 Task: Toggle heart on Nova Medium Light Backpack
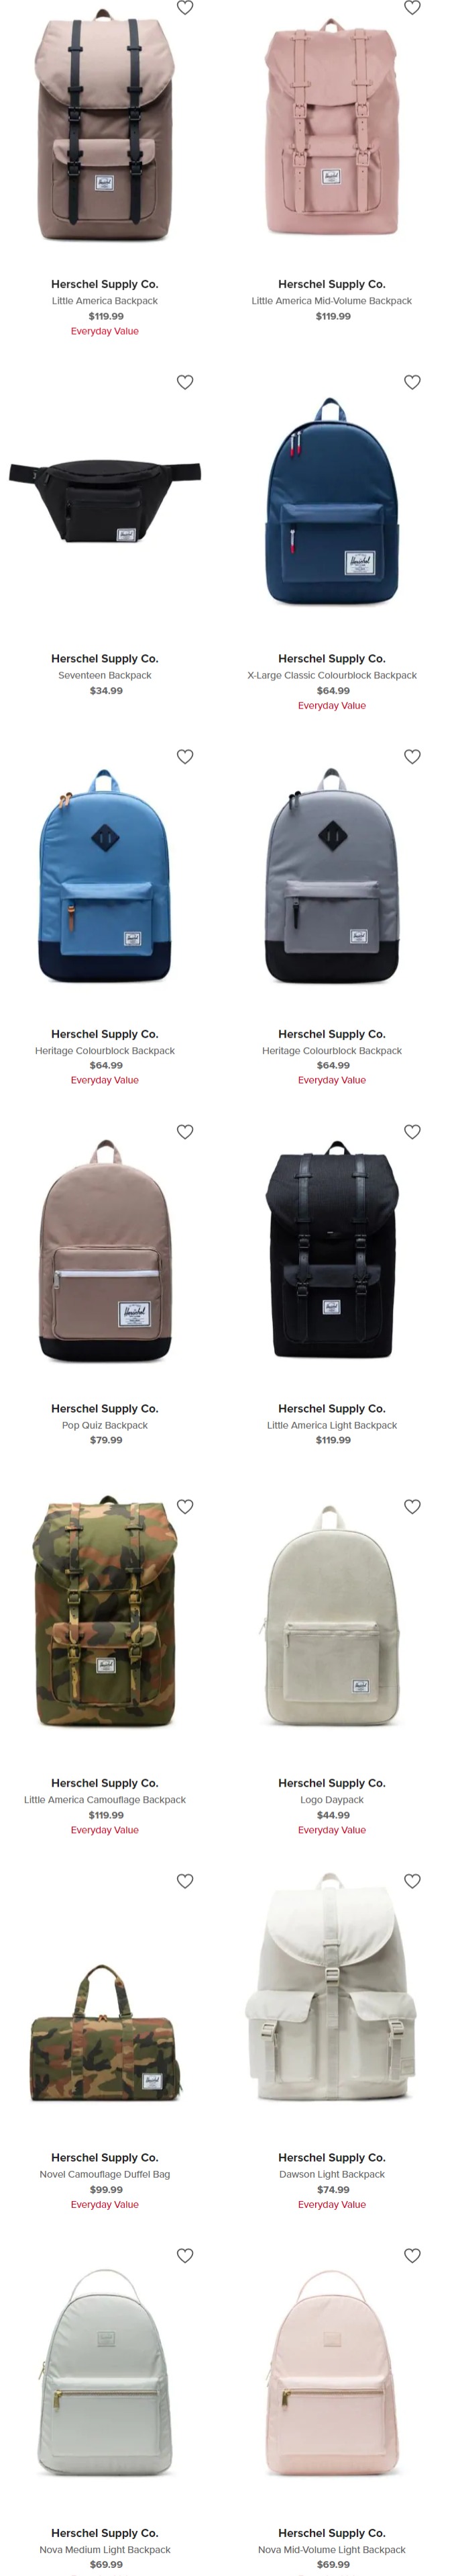pyautogui.click(x=184, y=2255)
